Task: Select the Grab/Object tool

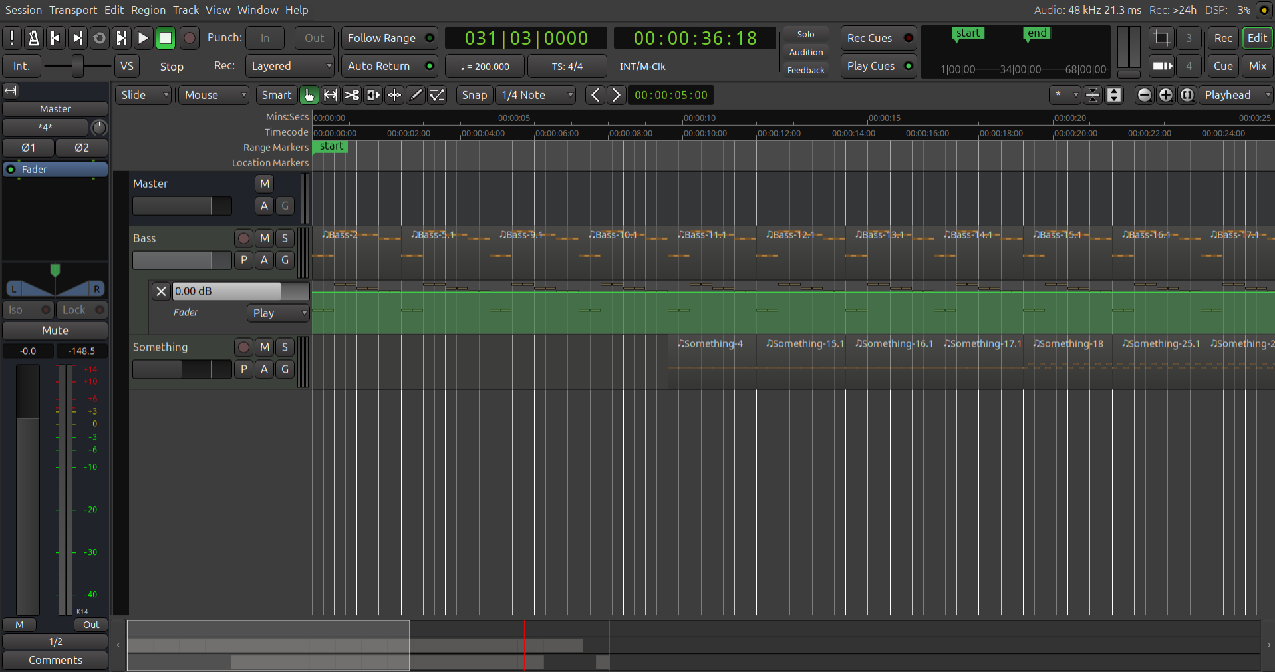Action: coord(309,95)
